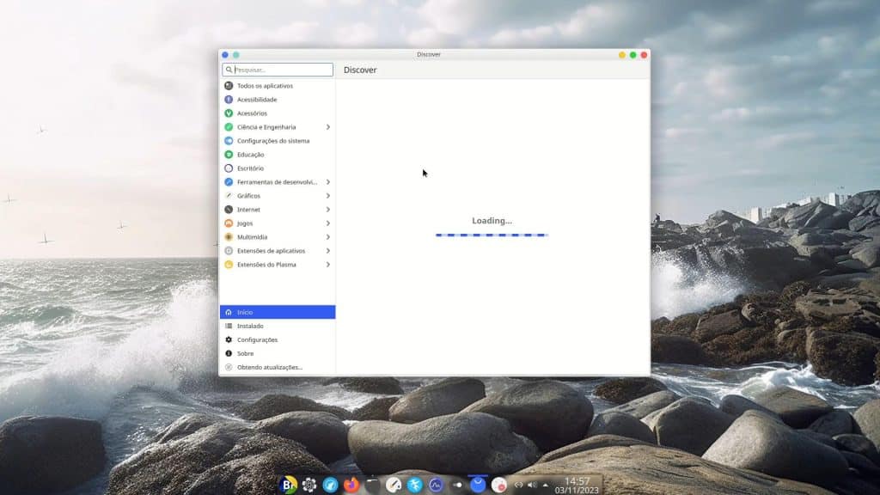Click the volume icon in the system tray

tap(531, 483)
